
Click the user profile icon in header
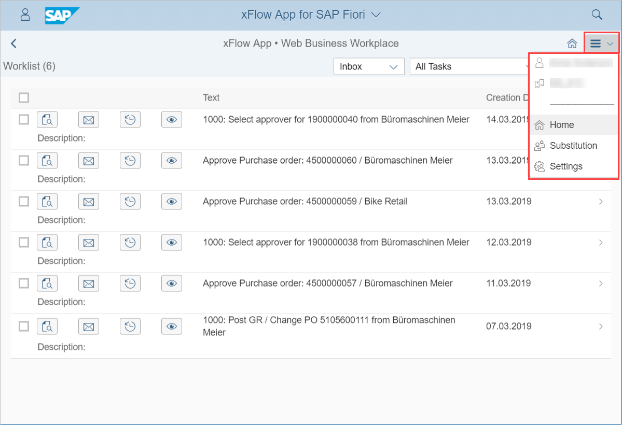click(25, 15)
